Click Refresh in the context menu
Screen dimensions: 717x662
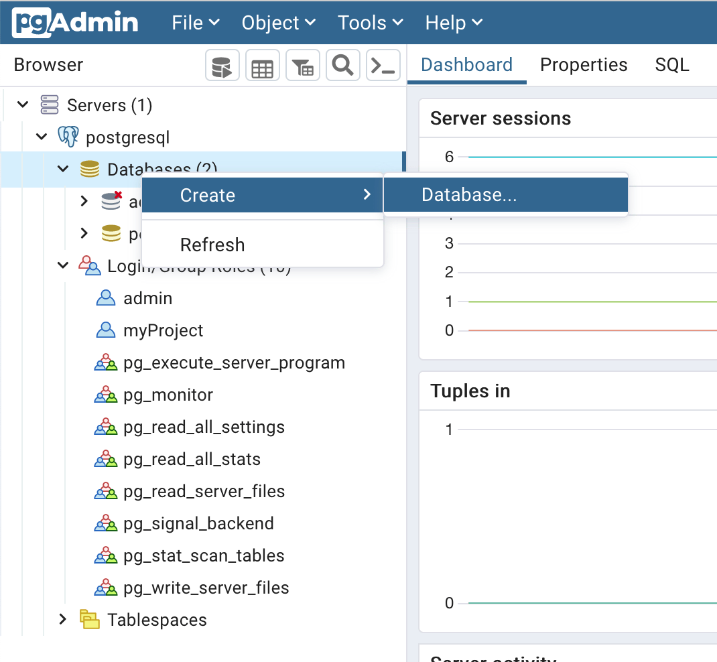(212, 245)
